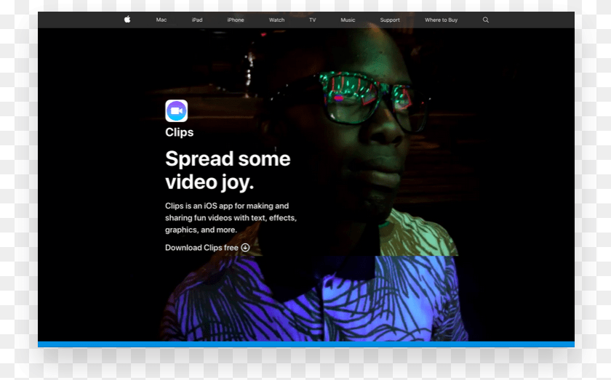Viewport: 611px width, 380px height.
Task: Click the Apple logo in navigation bar
Action: pos(127,20)
